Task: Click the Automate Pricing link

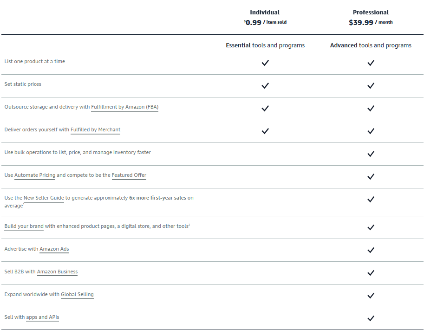Action: [35, 175]
